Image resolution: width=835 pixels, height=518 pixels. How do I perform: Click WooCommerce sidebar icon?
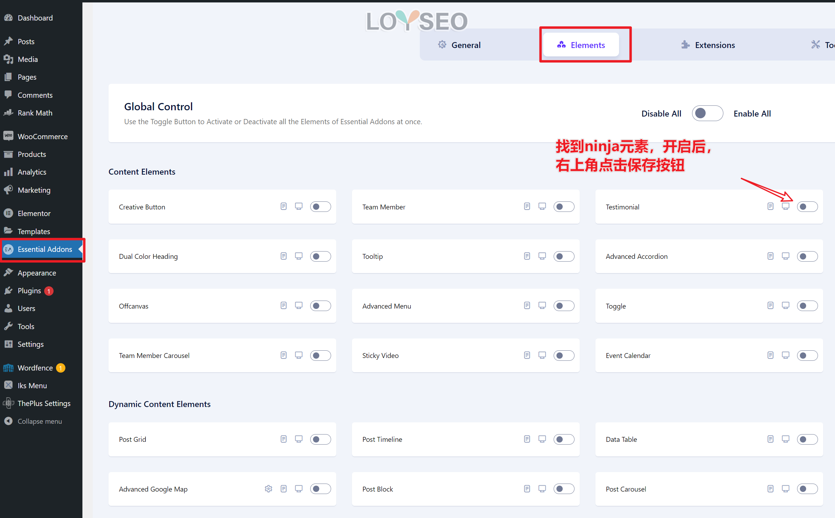[8, 136]
